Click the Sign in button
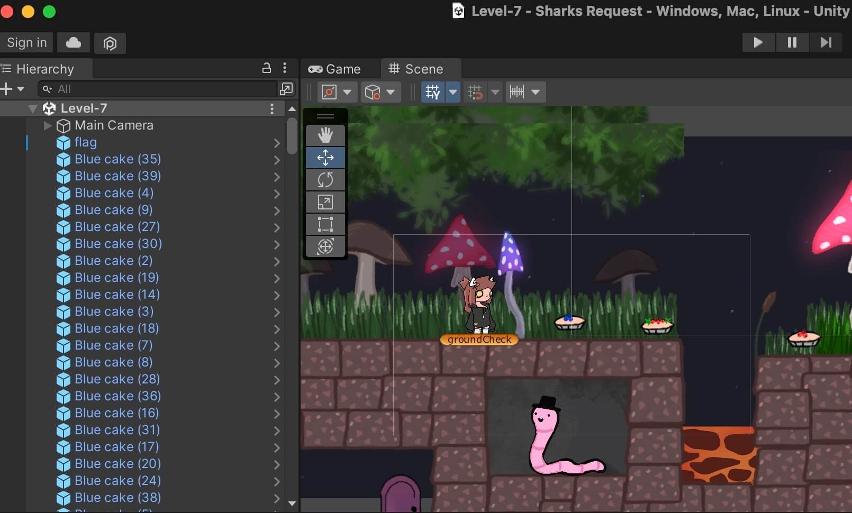Image resolution: width=852 pixels, height=513 pixels. pos(27,43)
